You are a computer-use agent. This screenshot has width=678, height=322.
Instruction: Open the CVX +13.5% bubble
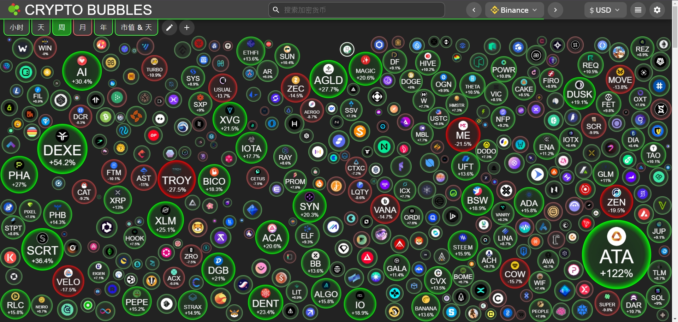tap(438, 280)
